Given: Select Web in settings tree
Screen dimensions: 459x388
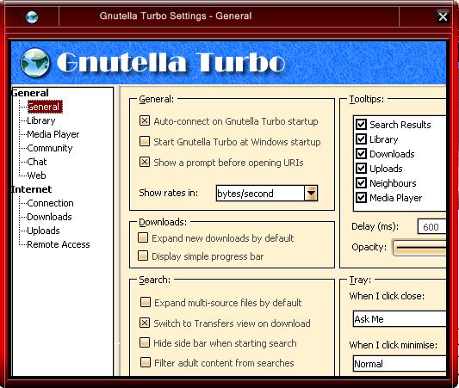Looking at the screenshot, I should click(36, 176).
